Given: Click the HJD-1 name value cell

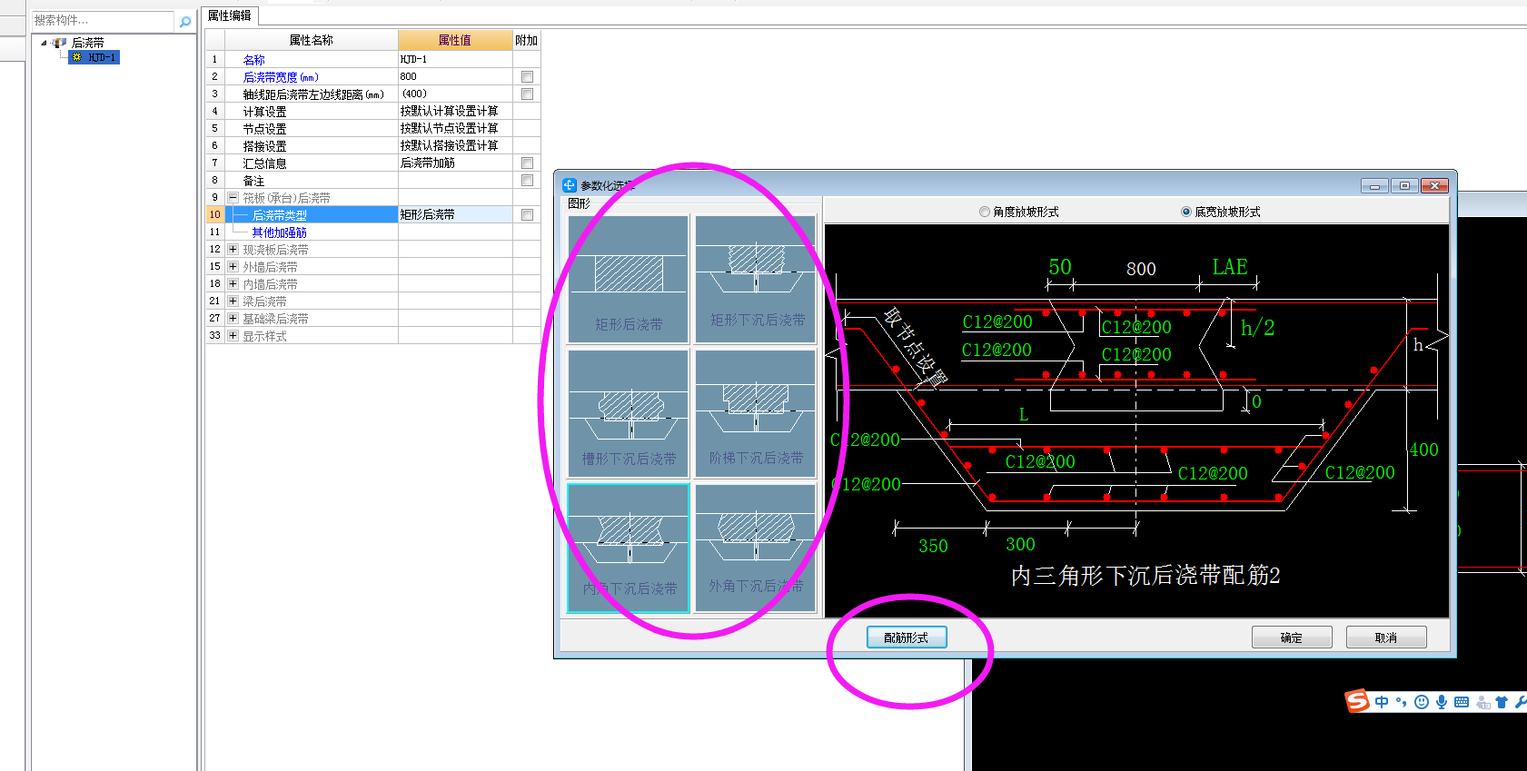Looking at the screenshot, I should [x=455, y=60].
